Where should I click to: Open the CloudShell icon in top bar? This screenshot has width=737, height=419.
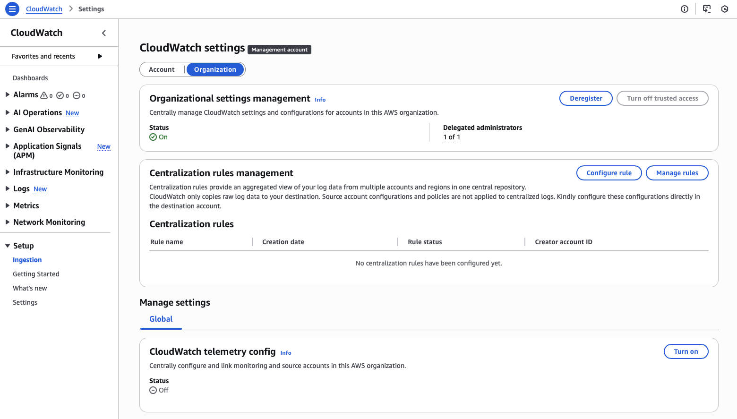click(707, 9)
